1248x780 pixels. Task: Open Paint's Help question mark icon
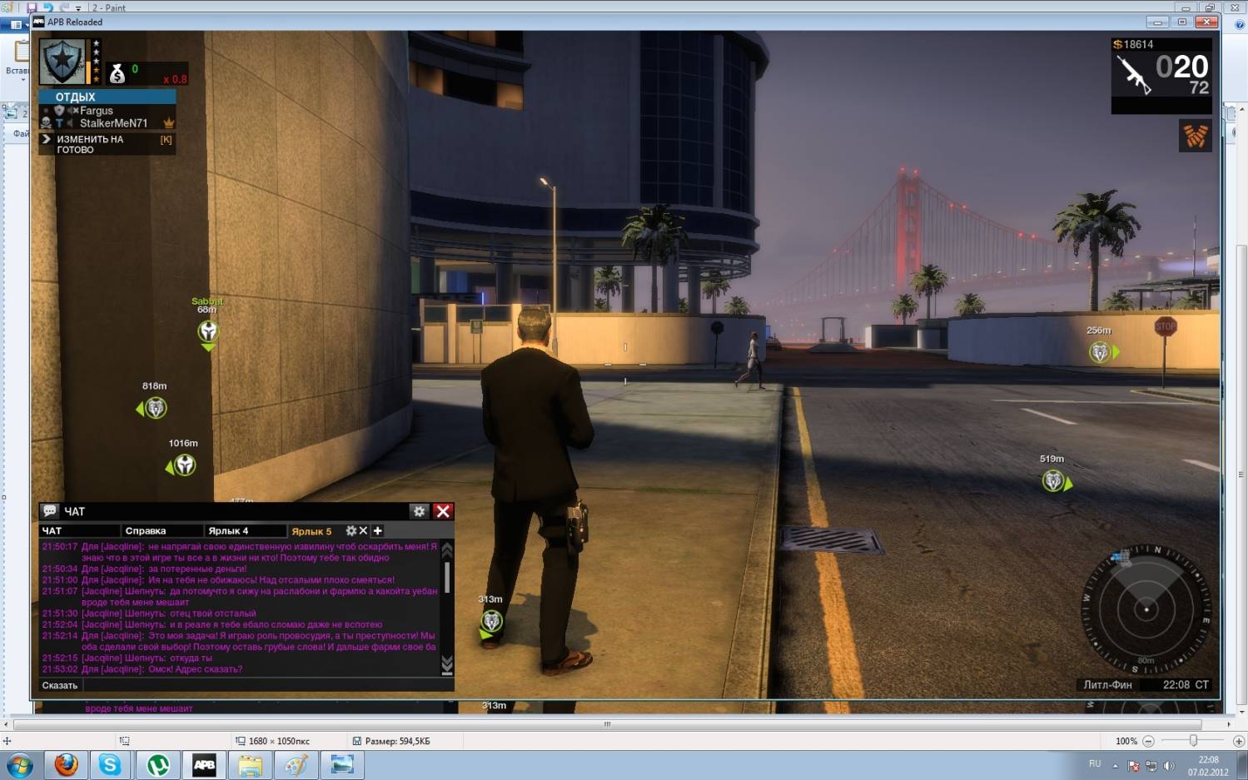(x=1240, y=25)
